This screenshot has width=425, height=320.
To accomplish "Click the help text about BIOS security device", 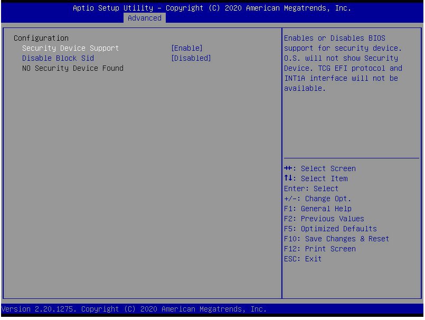I will [x=343, y=63].
